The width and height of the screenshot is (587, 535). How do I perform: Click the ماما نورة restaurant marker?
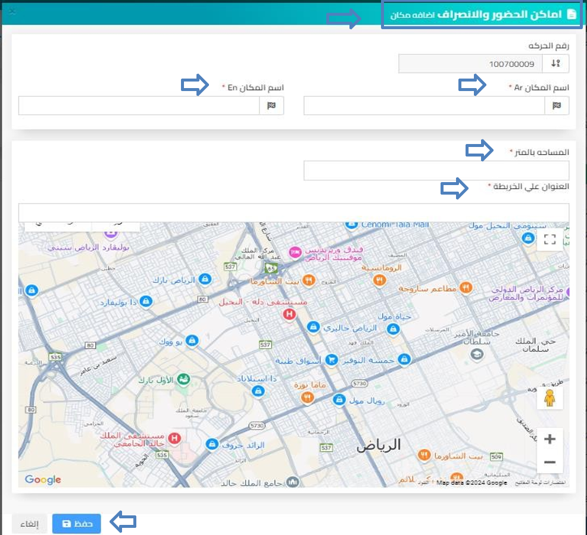307,397
